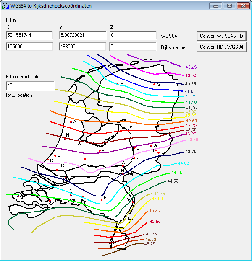Click the brown 46.25 contour label

(150, 243)
